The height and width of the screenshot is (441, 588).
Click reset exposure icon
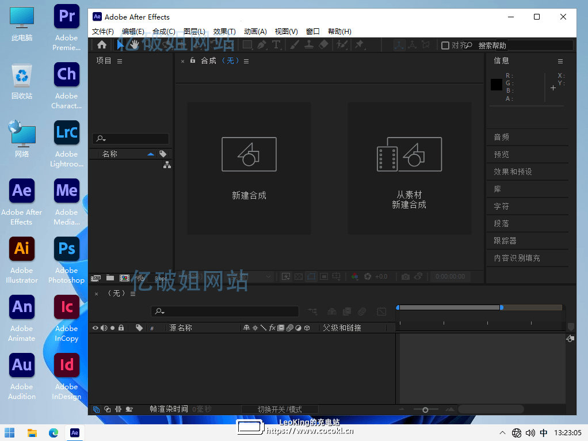point(368,276)
